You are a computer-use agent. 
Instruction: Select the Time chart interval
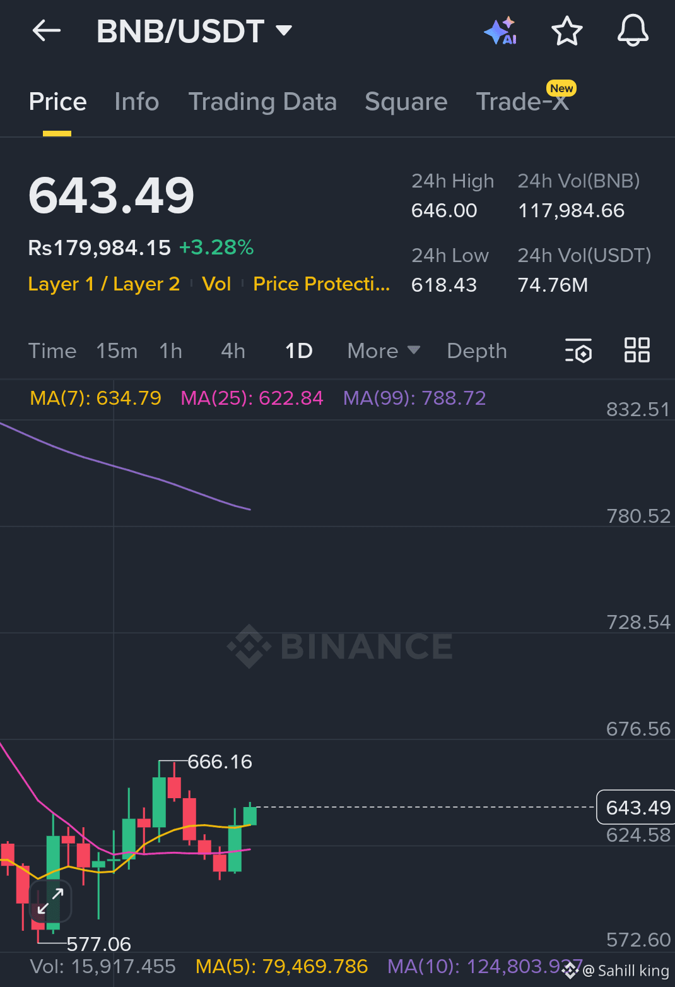pos(52,351)
